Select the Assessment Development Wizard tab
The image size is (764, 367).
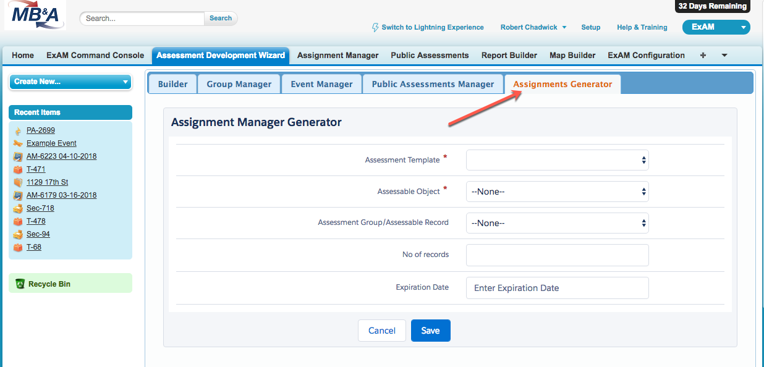[x=221, y=55]
